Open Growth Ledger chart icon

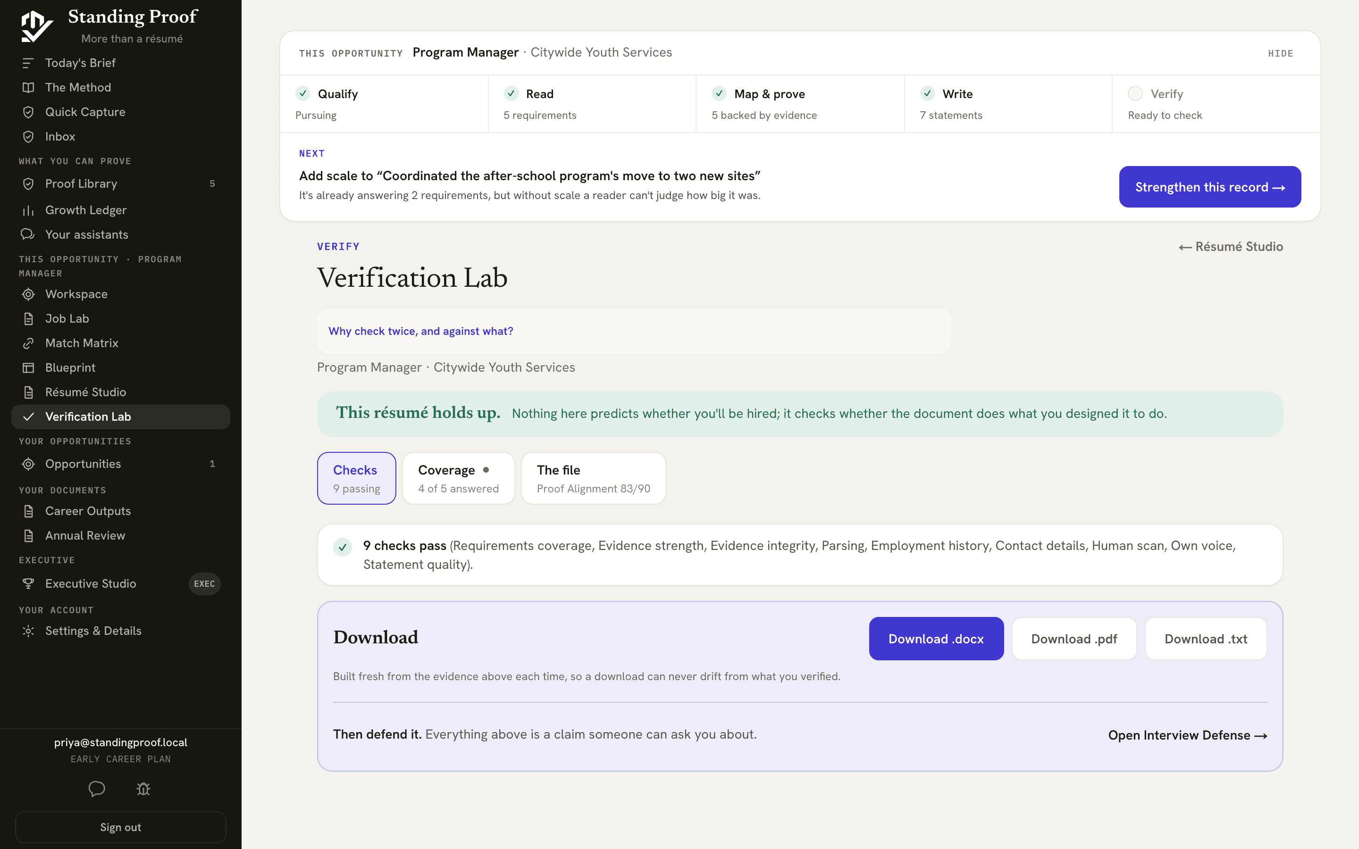coord(28,210)
